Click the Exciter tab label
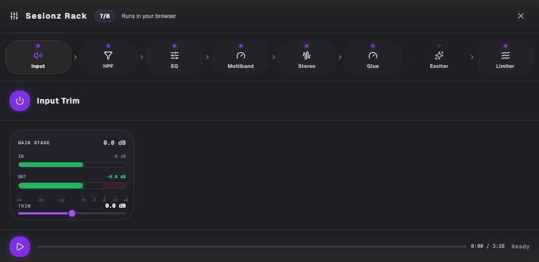The image size is (539, 262). coord(439,66)
